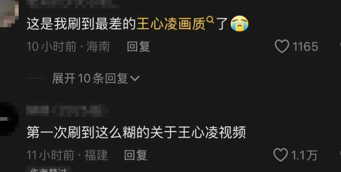Click the down chevron next to 展开10条回复

pos(134,78)
